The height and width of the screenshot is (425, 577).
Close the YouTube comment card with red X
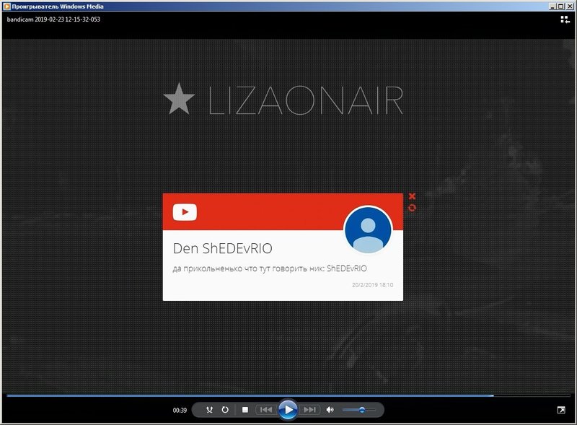(412, 196)
